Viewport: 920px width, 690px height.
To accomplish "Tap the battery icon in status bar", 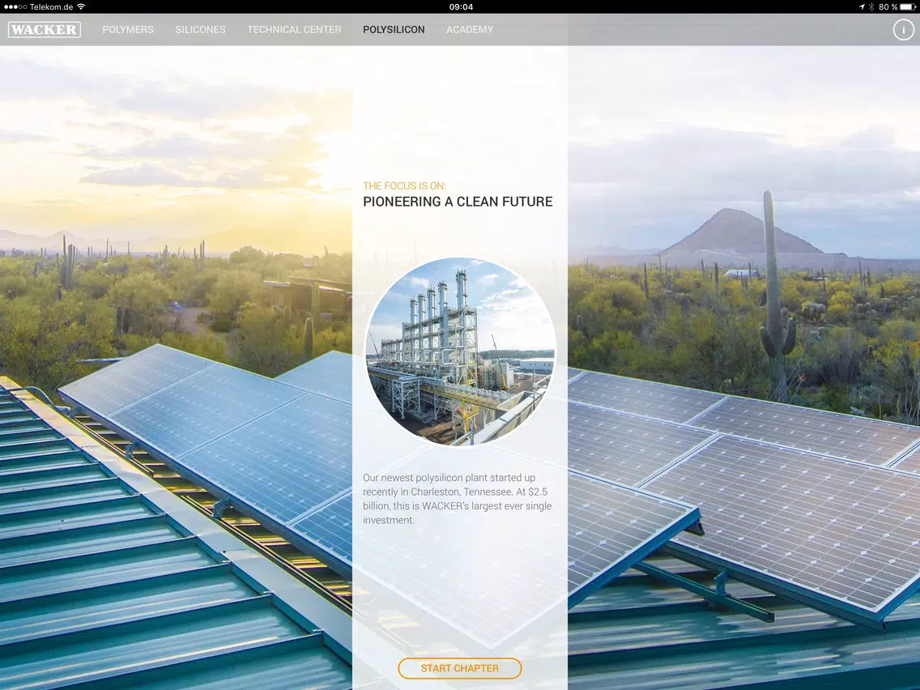I will pos(908,6).
